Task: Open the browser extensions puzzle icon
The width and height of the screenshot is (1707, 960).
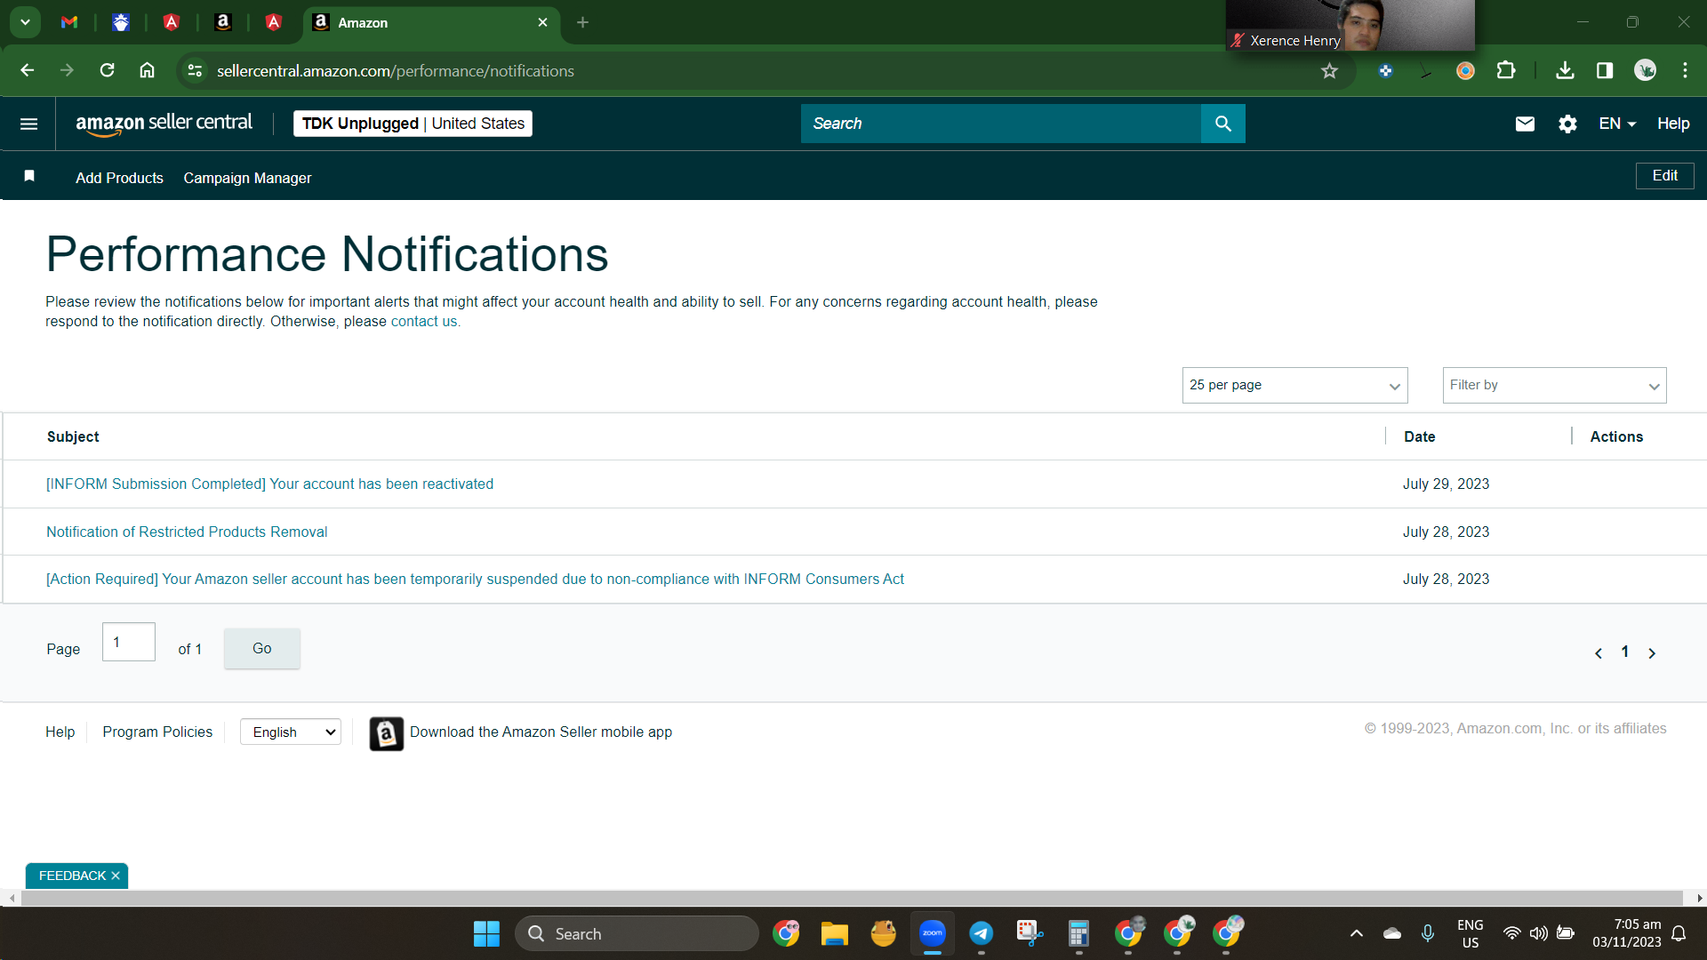Action: 1506,70
